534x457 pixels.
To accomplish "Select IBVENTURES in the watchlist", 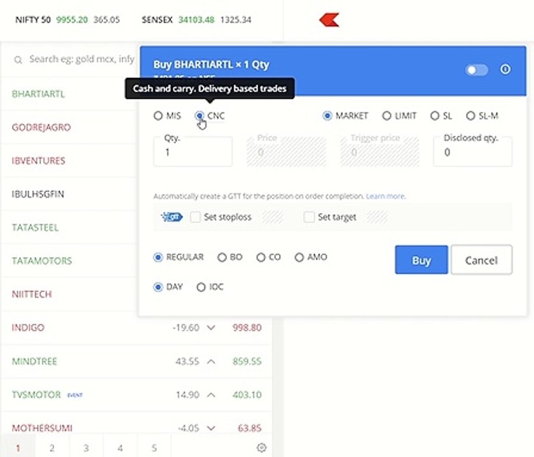I will coord(39,161).
